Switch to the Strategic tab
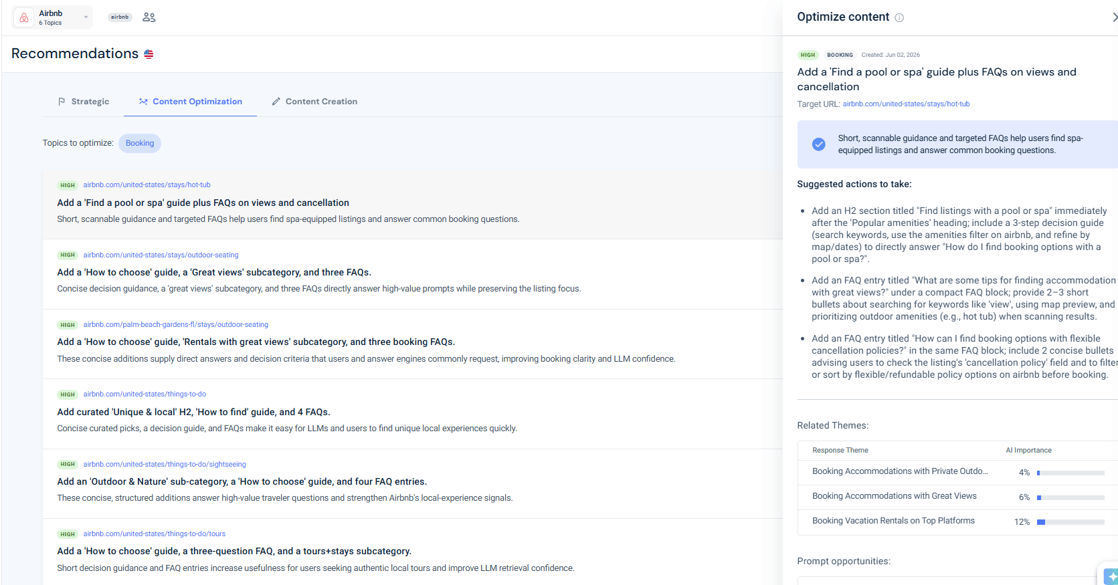The image size is (1118, 585). click(84, 102)
